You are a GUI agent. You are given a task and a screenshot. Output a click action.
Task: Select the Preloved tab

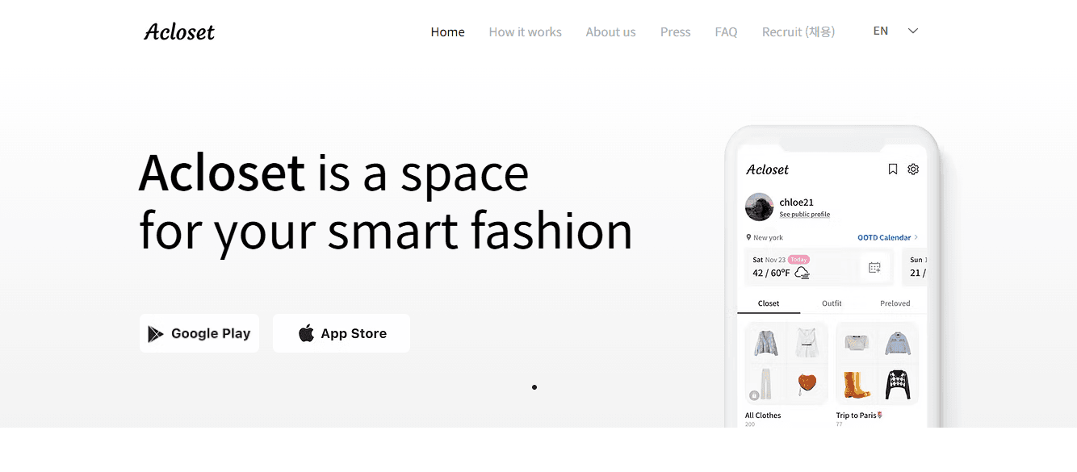tap(895, 303)
